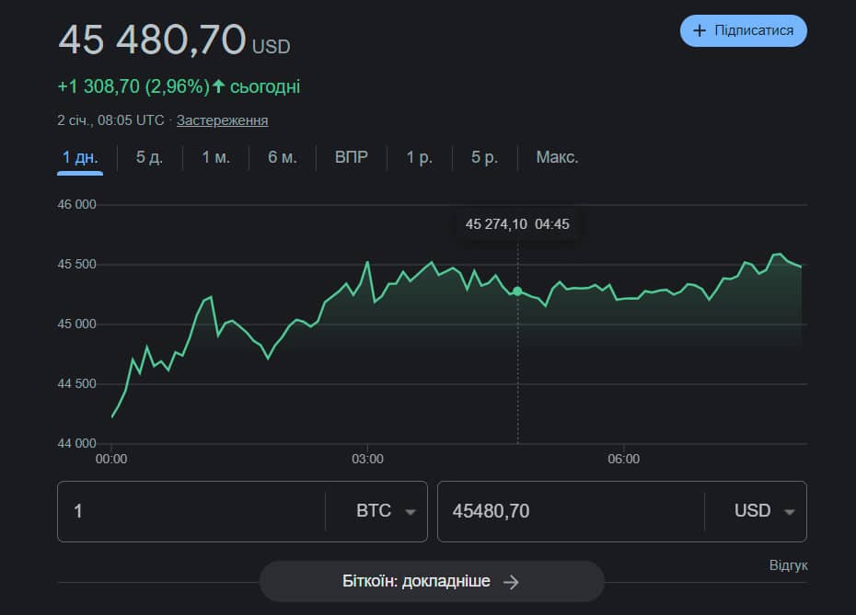Open the Макс. range tab
The width and height of the screenshot is (856, 615).
click(x=557, y=157)
